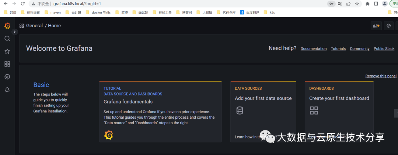
Task: Open the search dashboards magnifier icon
Action: click(7, 39)
